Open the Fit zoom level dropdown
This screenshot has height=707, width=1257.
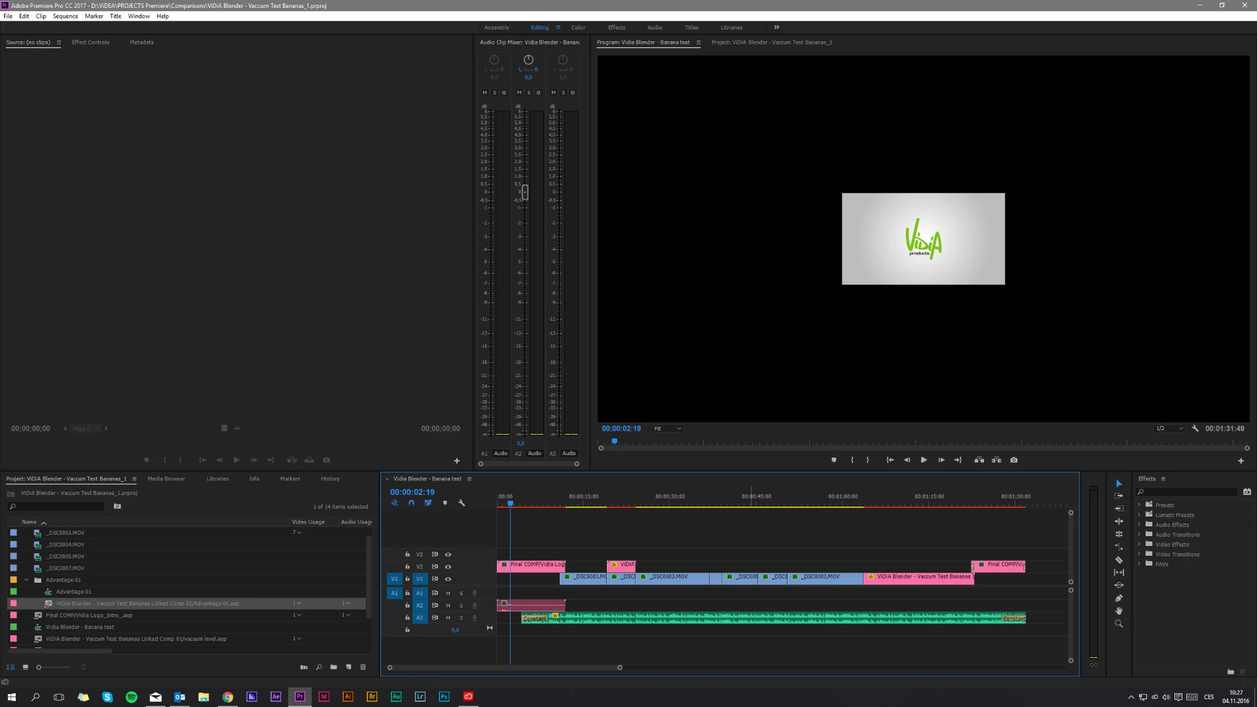coord(667,429)
